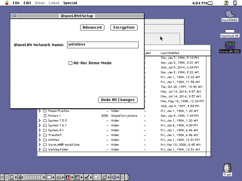Click the WaveLAN Network Name input field
242x181 pixels.
[x=103, y=45]
